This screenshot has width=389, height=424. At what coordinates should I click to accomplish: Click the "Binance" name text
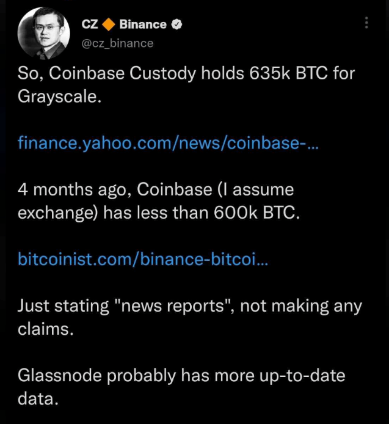tap(143, 25)
